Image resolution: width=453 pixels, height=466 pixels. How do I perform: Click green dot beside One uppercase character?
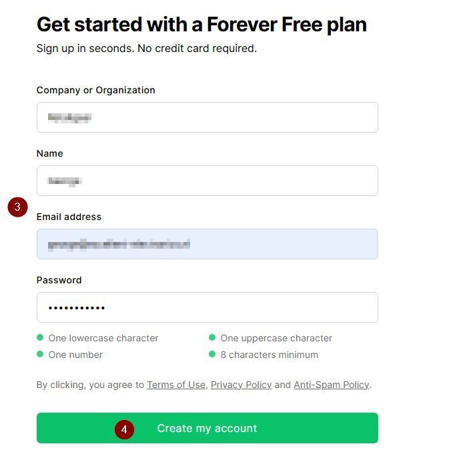pyautogui.click(x=212, y=338)
